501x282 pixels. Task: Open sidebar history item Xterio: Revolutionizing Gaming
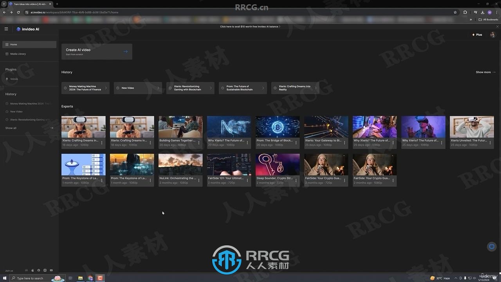point(28,120)
